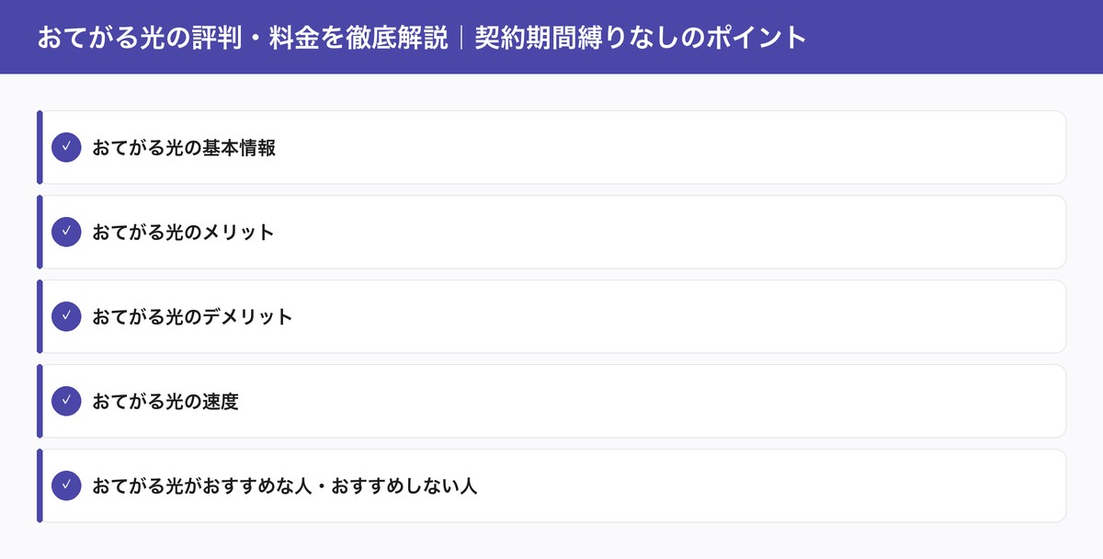Select the purple circle icon in the first row
Viewport: 1103px width, 559px height.
(65, 147)
